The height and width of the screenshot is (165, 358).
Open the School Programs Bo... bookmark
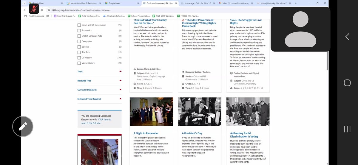[139, 16]
